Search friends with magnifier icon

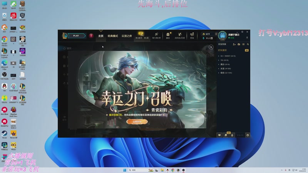click(248, 44)
